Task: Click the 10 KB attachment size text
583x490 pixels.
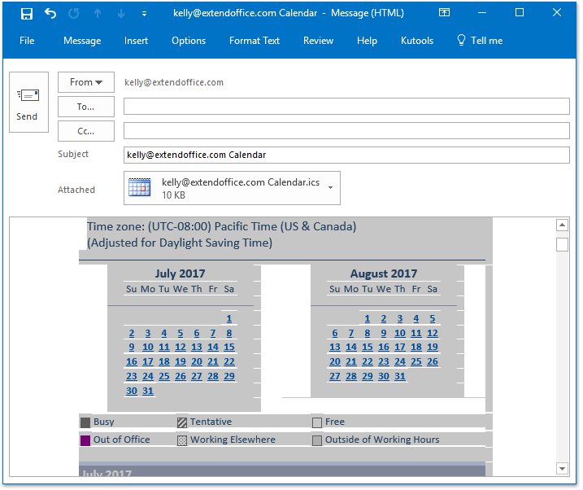Action: point(174,195)
